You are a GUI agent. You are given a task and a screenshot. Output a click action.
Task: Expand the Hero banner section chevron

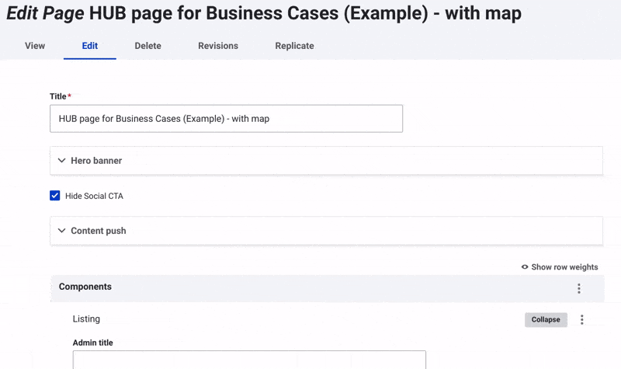click(62, 161)
